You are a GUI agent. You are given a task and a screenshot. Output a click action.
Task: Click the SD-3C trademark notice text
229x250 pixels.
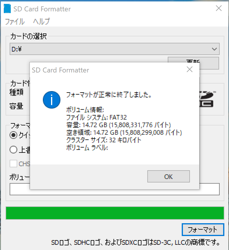(136, 242)
